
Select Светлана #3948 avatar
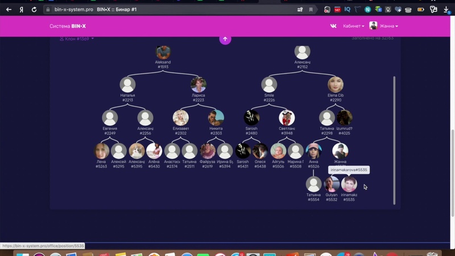[287, 118]
